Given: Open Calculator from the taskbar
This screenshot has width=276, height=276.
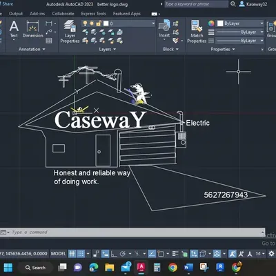Looking at the screenshot, I should [157, 268].
